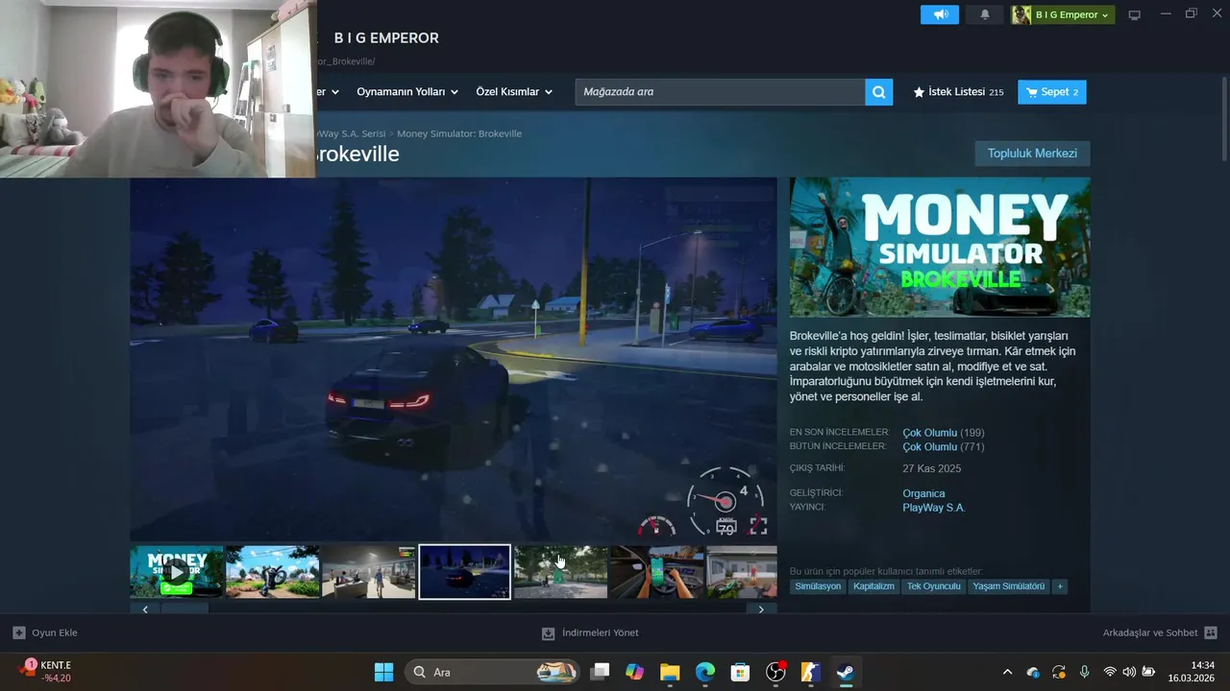Open publisher PlayWay S.A. link
Screen dimensions: 1230x691
point(934,508)
